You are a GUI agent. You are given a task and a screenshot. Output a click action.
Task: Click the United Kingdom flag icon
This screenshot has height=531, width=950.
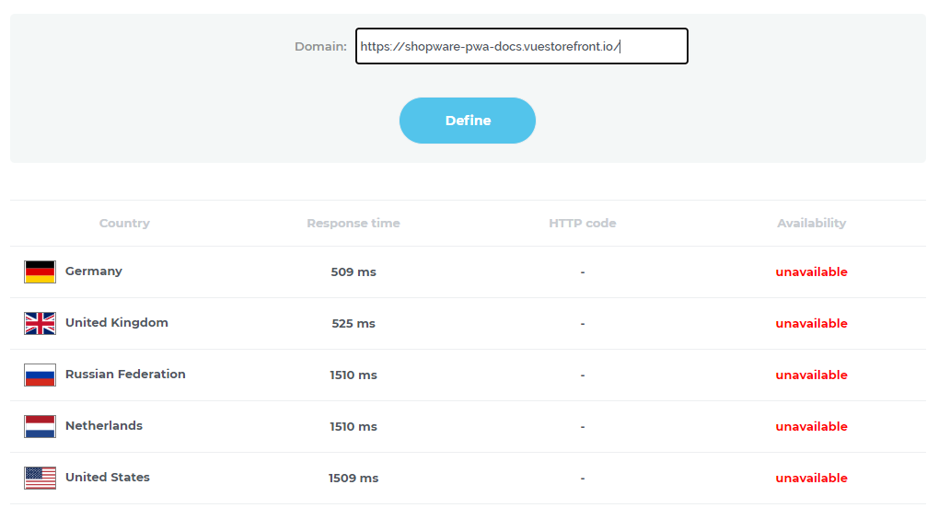(x=39, y=323)
